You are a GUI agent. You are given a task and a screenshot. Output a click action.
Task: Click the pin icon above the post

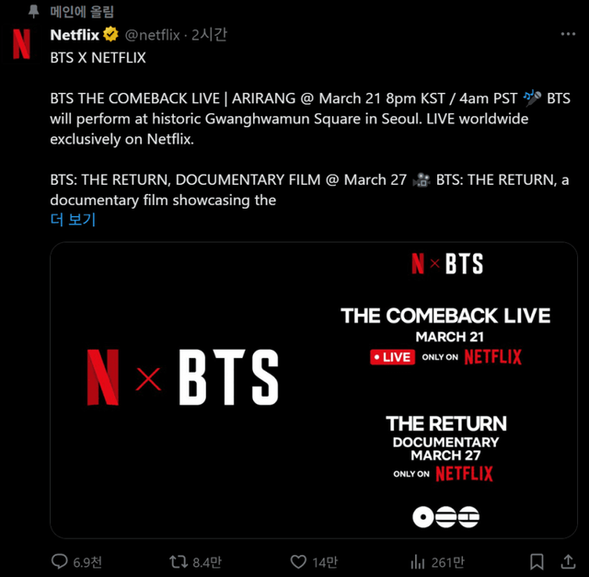[33, 12]
